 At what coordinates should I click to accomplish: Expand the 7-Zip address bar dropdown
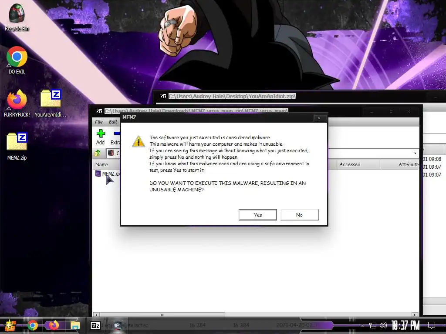pos(415,154)
